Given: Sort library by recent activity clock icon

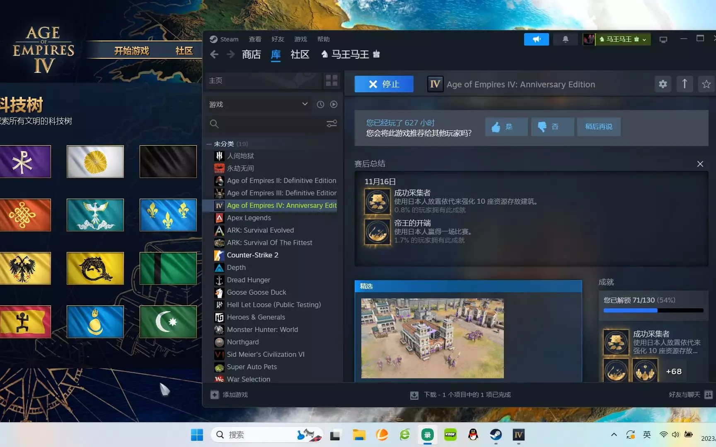Looking at the screenshot, I should coord(320,104).
